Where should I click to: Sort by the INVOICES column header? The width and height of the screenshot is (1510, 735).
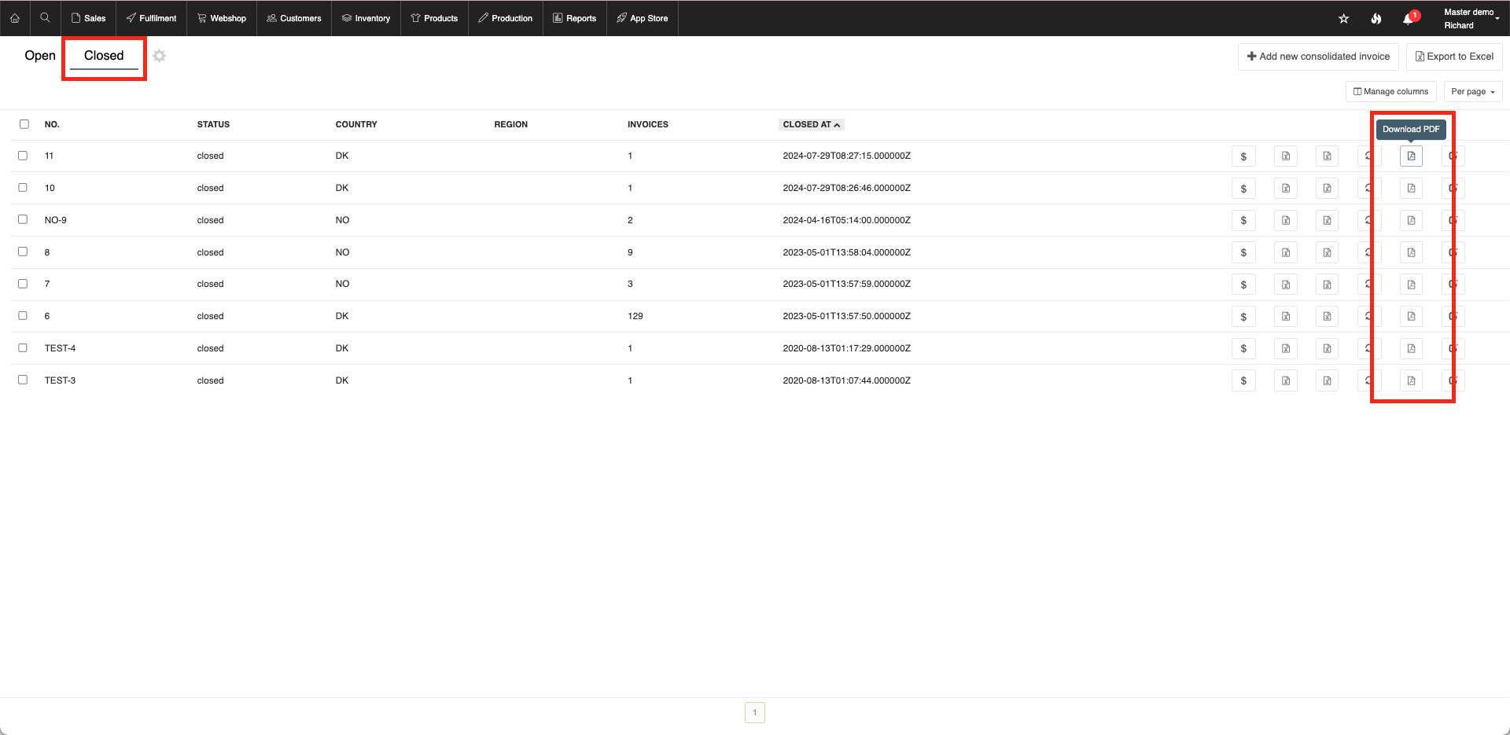click(x=648, y=125)
